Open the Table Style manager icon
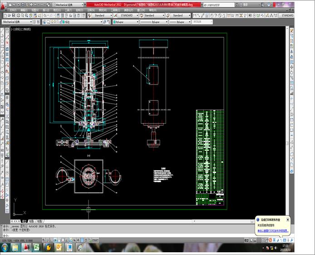 click(142, 15)
